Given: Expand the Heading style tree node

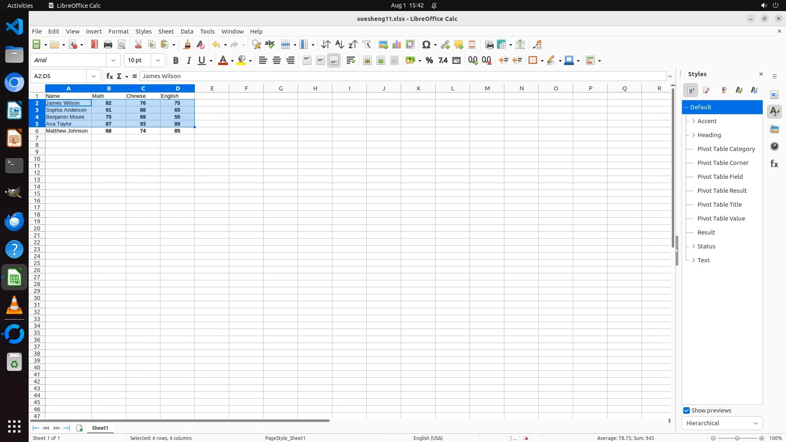Looking at the screenshot, I should [693, 135].
